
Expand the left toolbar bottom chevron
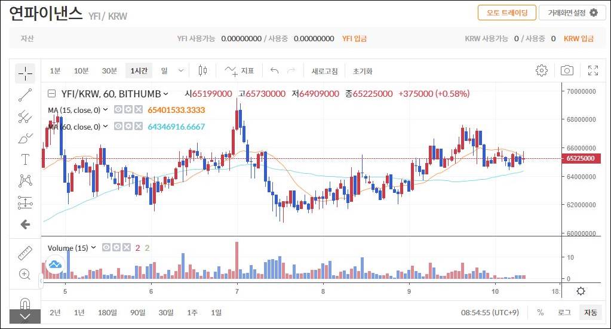pos(25,316)
